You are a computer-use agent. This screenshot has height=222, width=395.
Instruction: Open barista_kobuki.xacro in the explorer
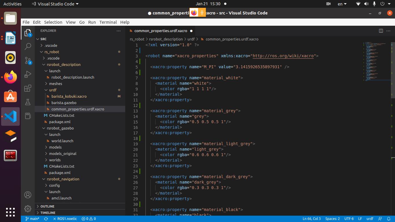pos(69,96)
